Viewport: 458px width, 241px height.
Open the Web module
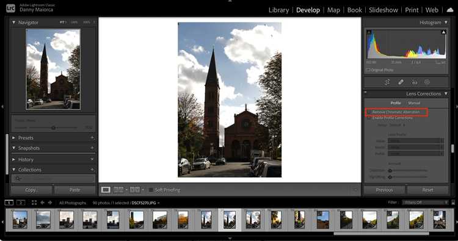pos(432,10)
